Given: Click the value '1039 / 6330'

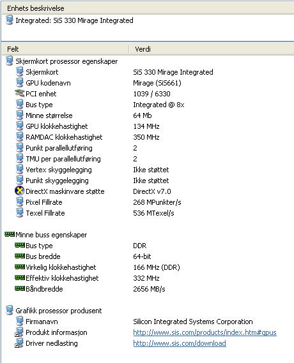Looking at the screenshot, I should click(151, 94).
